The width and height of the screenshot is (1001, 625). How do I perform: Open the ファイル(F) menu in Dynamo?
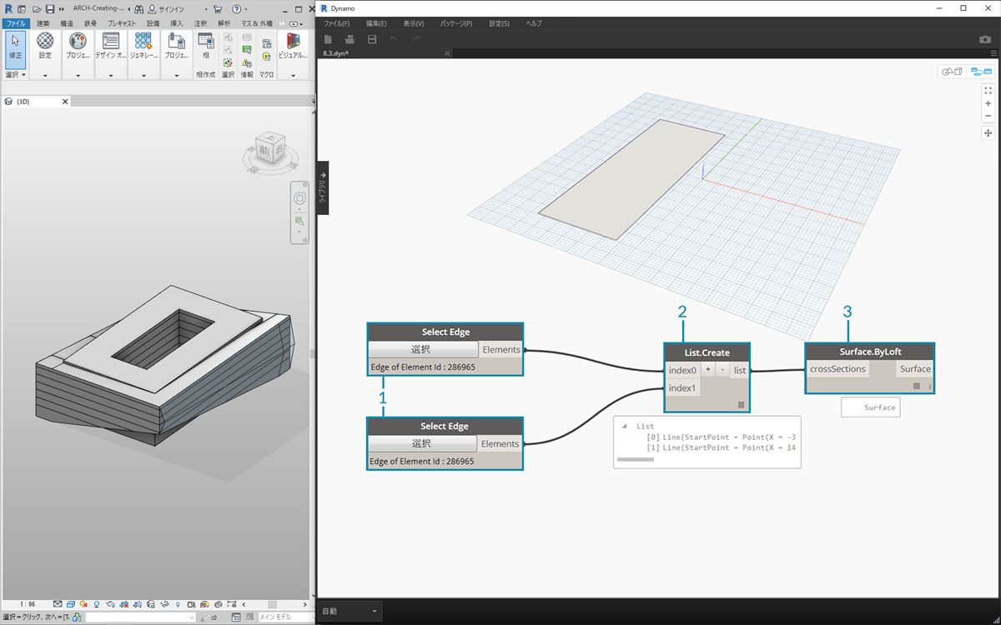[337, 23]
